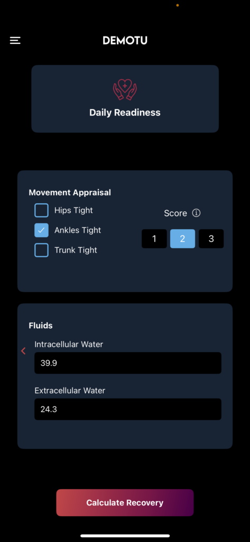The height and width of the screenshot is (542, 250).
Task: Check the Hips Tight checkbox
Action: pyautogui.click(x=41, y=210)
